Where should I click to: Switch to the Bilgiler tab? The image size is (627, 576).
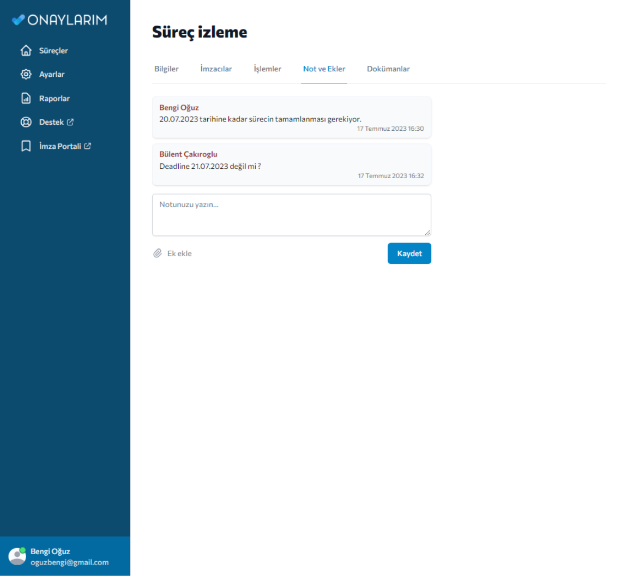[x=166, y=69]
